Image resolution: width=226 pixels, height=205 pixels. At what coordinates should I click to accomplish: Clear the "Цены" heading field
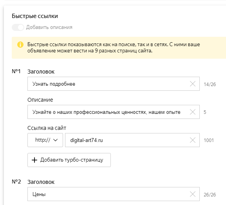pos(193,194)
